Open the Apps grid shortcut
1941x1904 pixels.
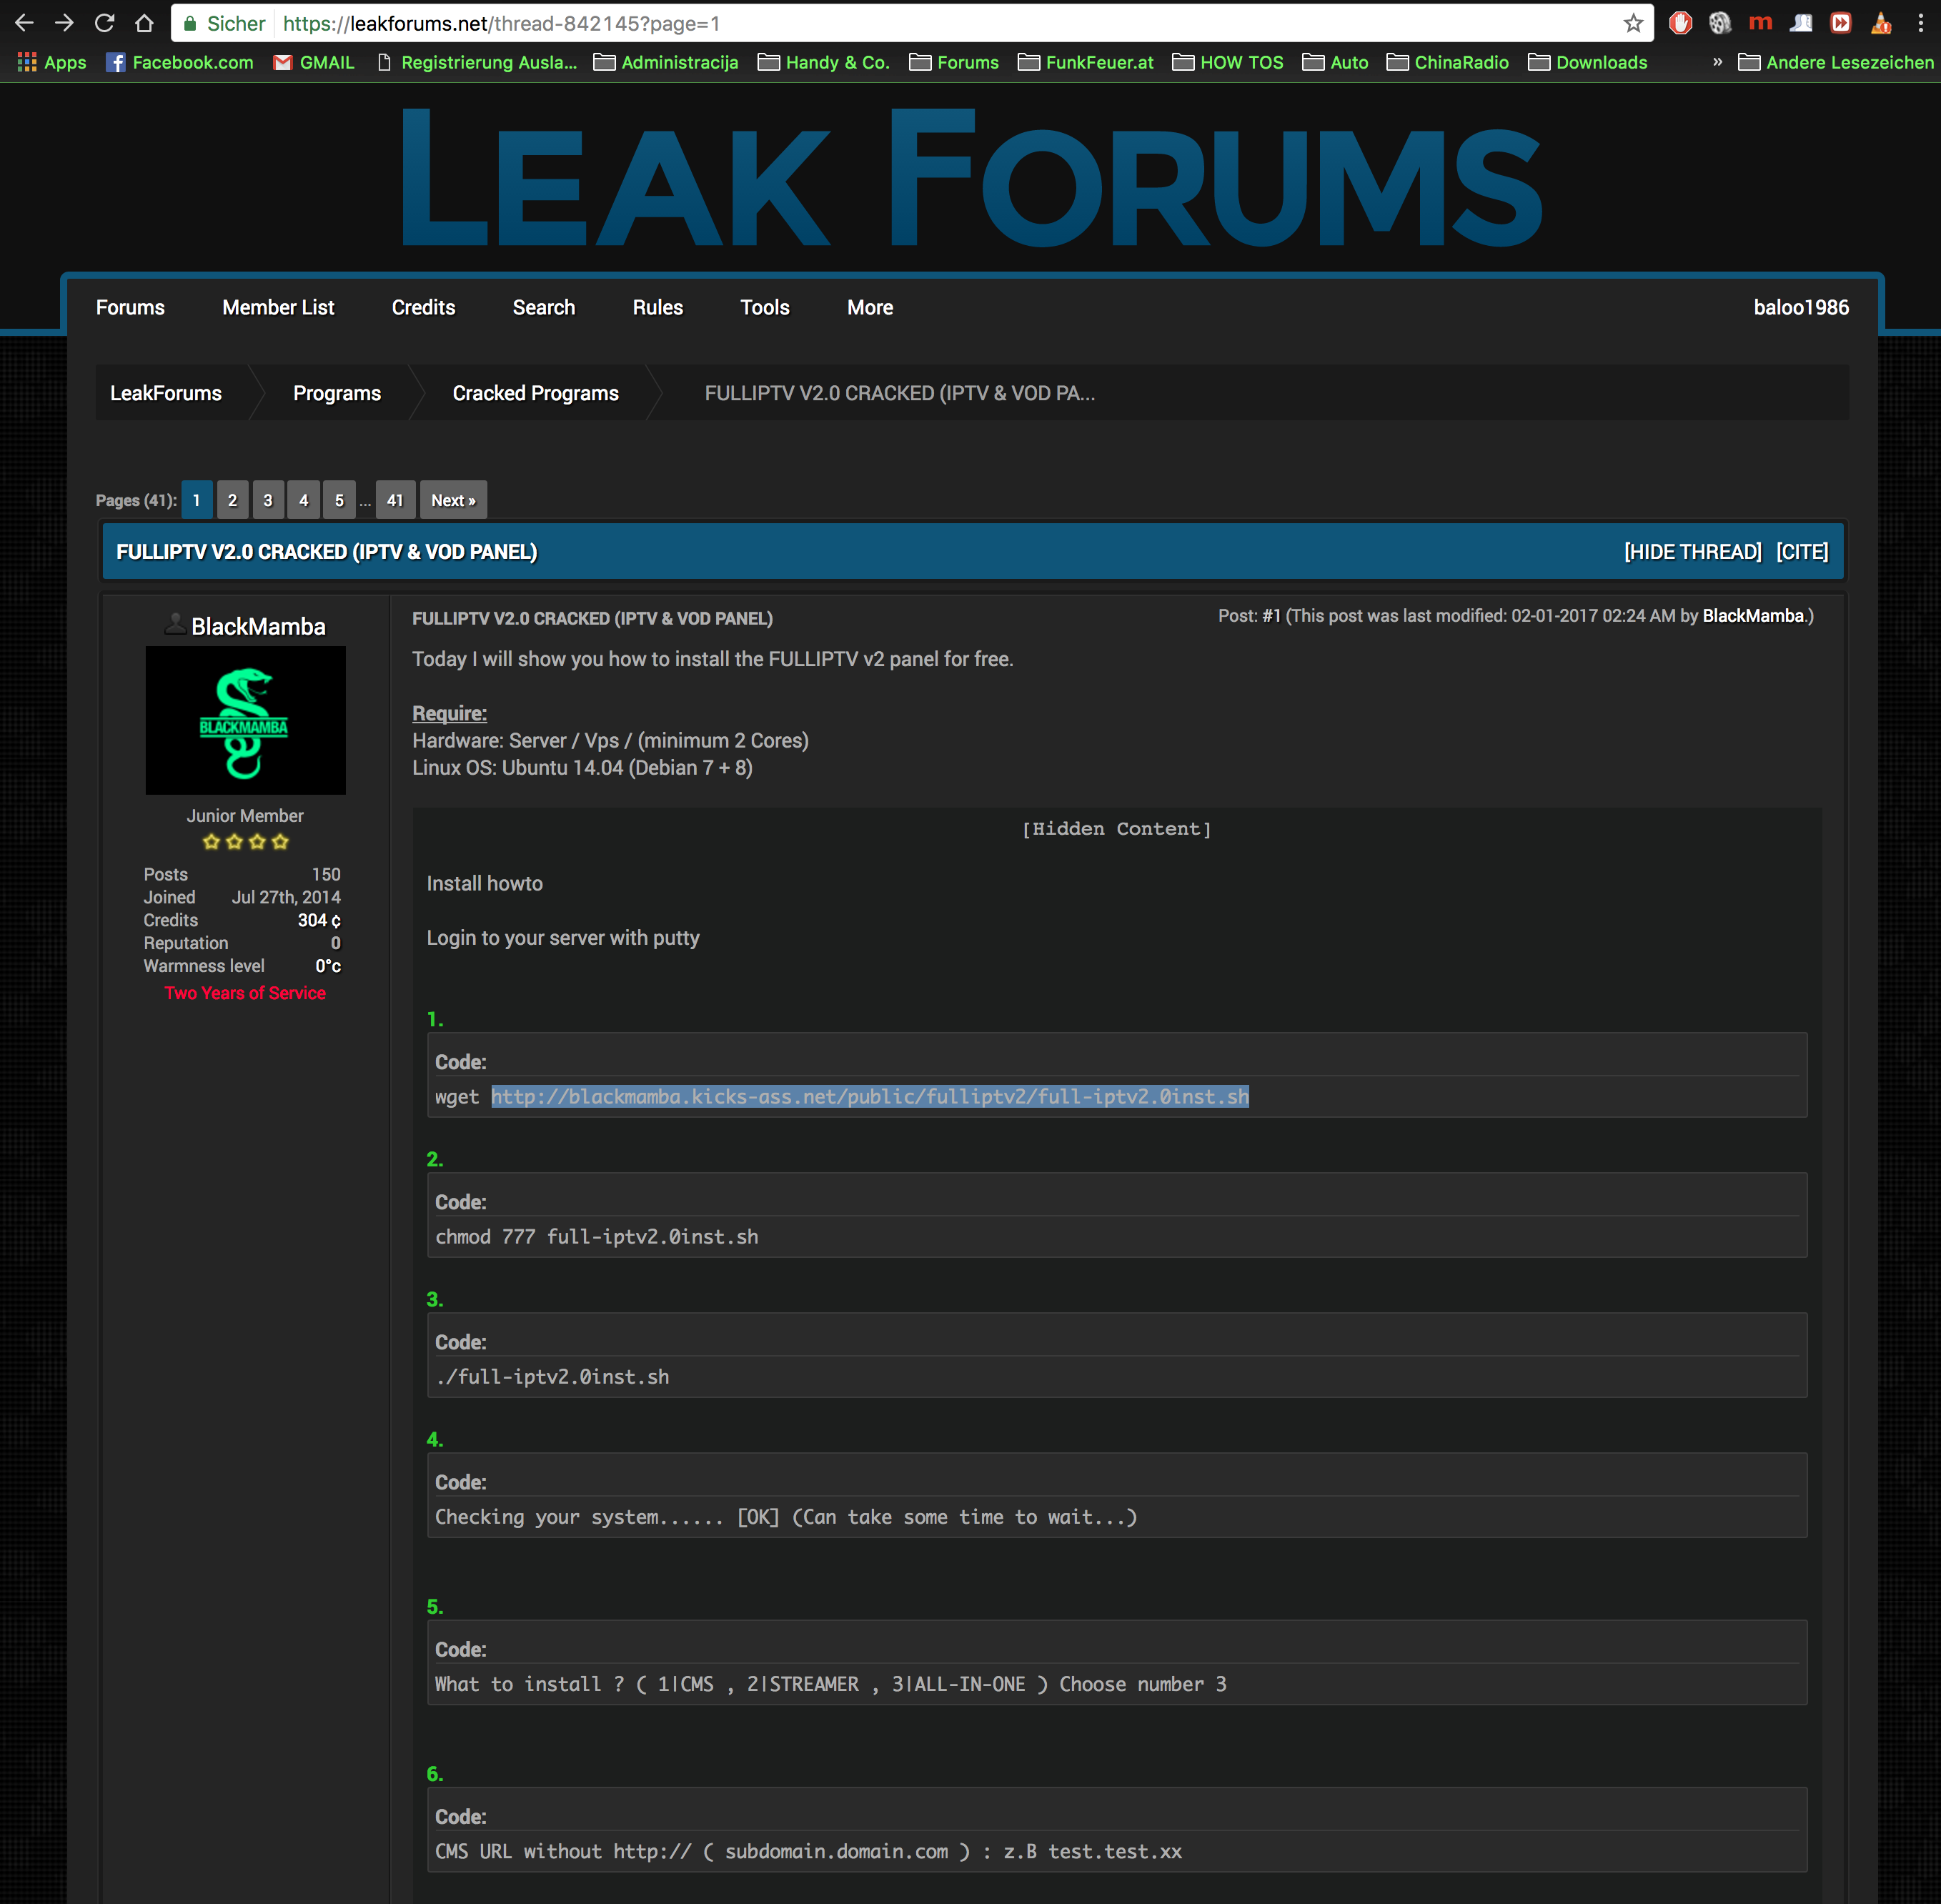52,62
